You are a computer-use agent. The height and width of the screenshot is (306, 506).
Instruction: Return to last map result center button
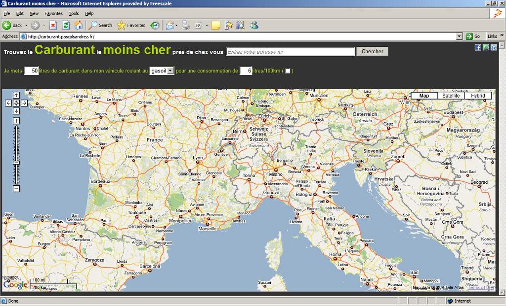click(x=16, y=103)
